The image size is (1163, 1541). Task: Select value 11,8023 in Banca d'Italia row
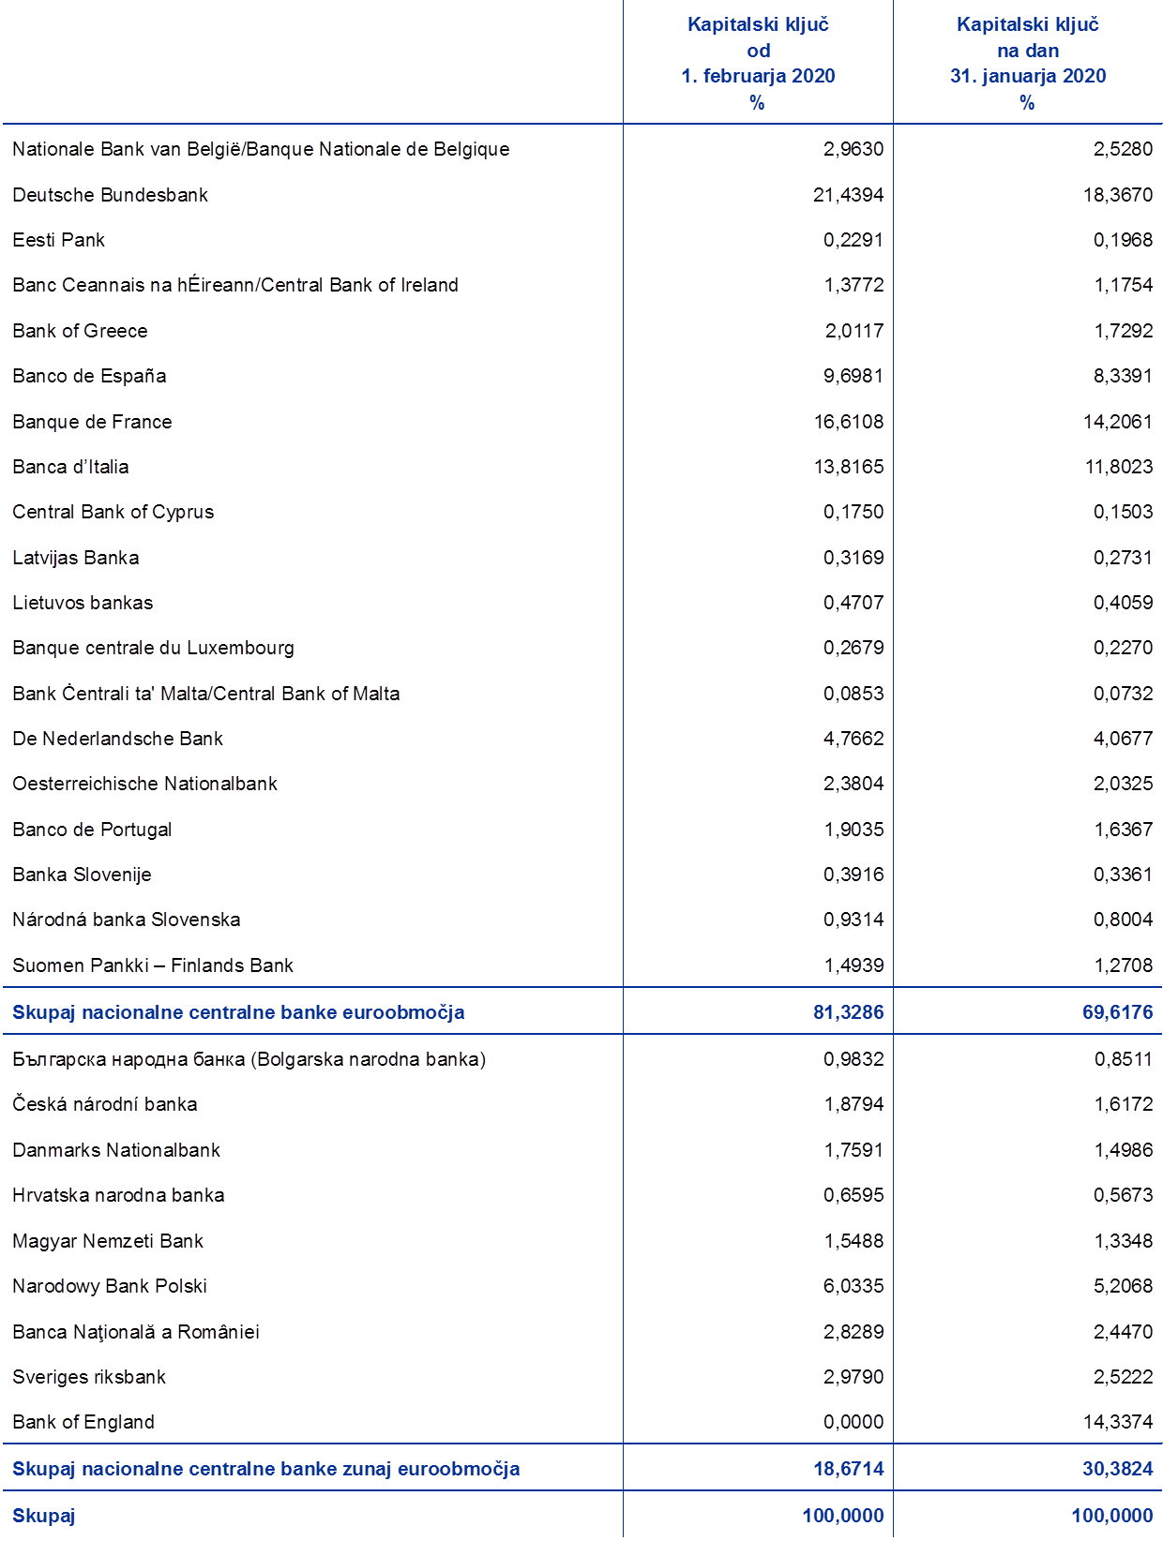click(x=1118, y=467)
